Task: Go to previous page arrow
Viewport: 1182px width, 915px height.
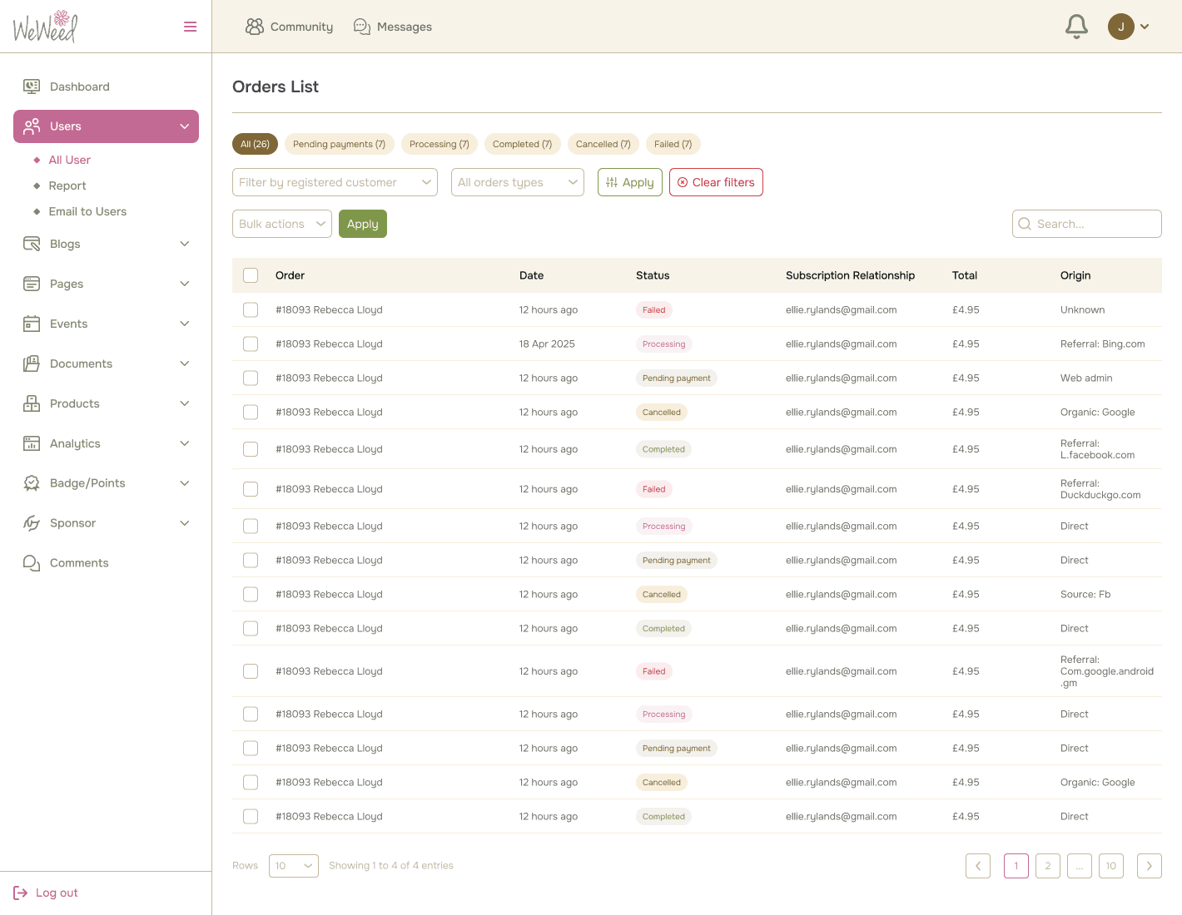Action: (978, 866)
